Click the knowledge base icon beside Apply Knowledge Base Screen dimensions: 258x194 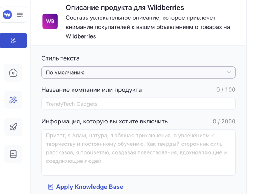coord(51,187)
